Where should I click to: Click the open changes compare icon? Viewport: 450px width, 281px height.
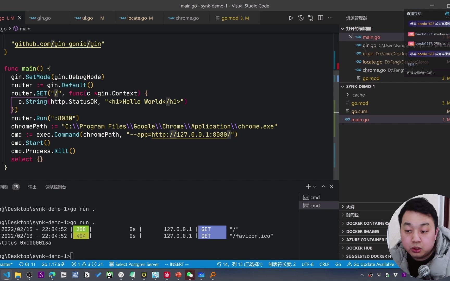pyautogui.click(x=311, y=18)
